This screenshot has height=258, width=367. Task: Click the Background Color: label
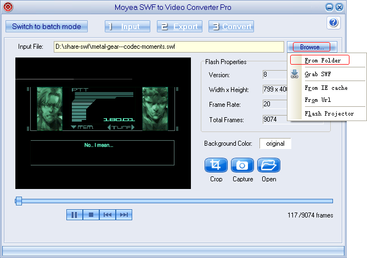click(228, 144)
